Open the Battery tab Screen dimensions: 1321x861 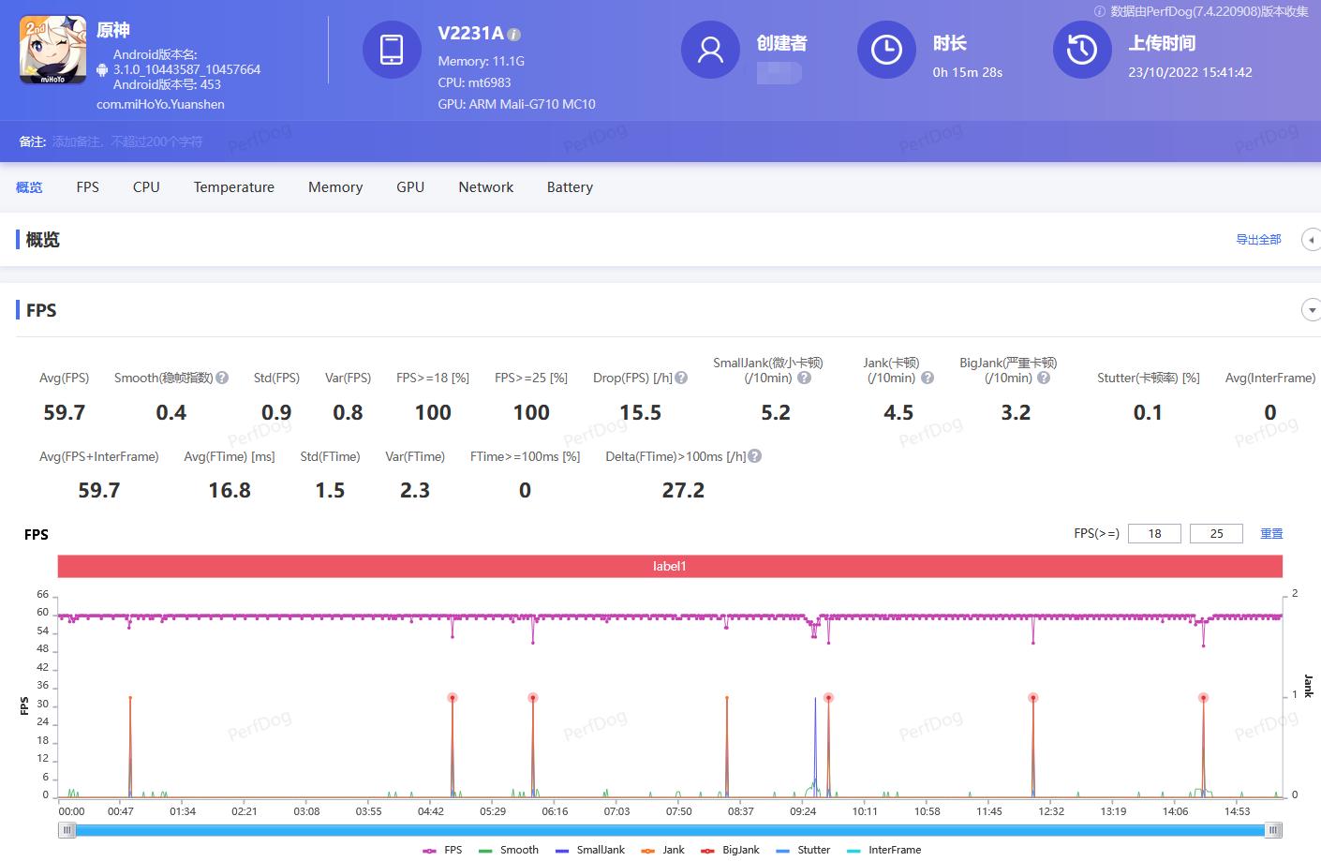click(x=570, y=187)
